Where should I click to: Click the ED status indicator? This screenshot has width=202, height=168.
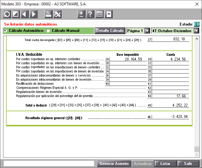click(x=197, y=24)
